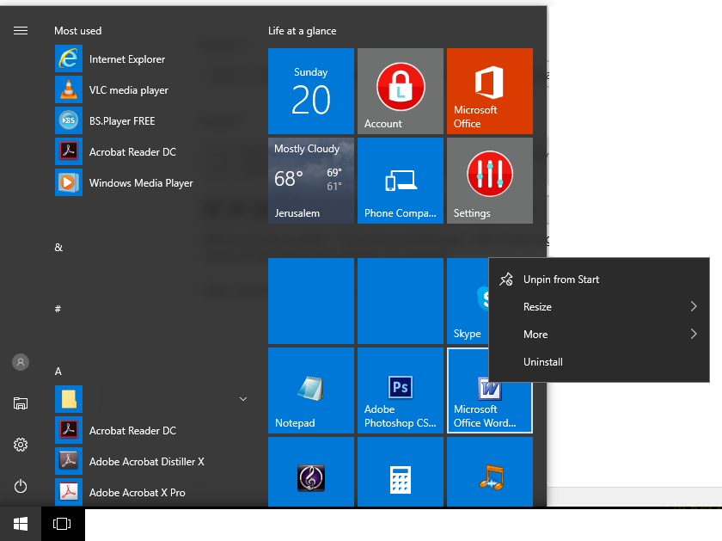The width and height of the screenshot is (722, 541).
Task: Jump via the & letter header
Action: 58,248
